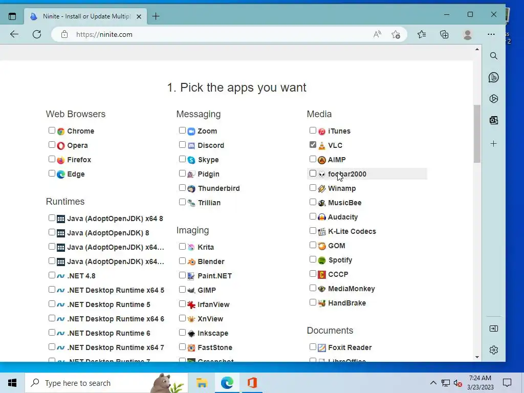The height and width of the screenshot is (393, 524).
Task: Check the Chrome checkbox
Action: tap(52, 130)
